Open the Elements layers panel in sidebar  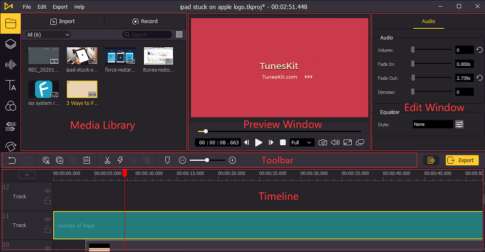coord(11,44)
